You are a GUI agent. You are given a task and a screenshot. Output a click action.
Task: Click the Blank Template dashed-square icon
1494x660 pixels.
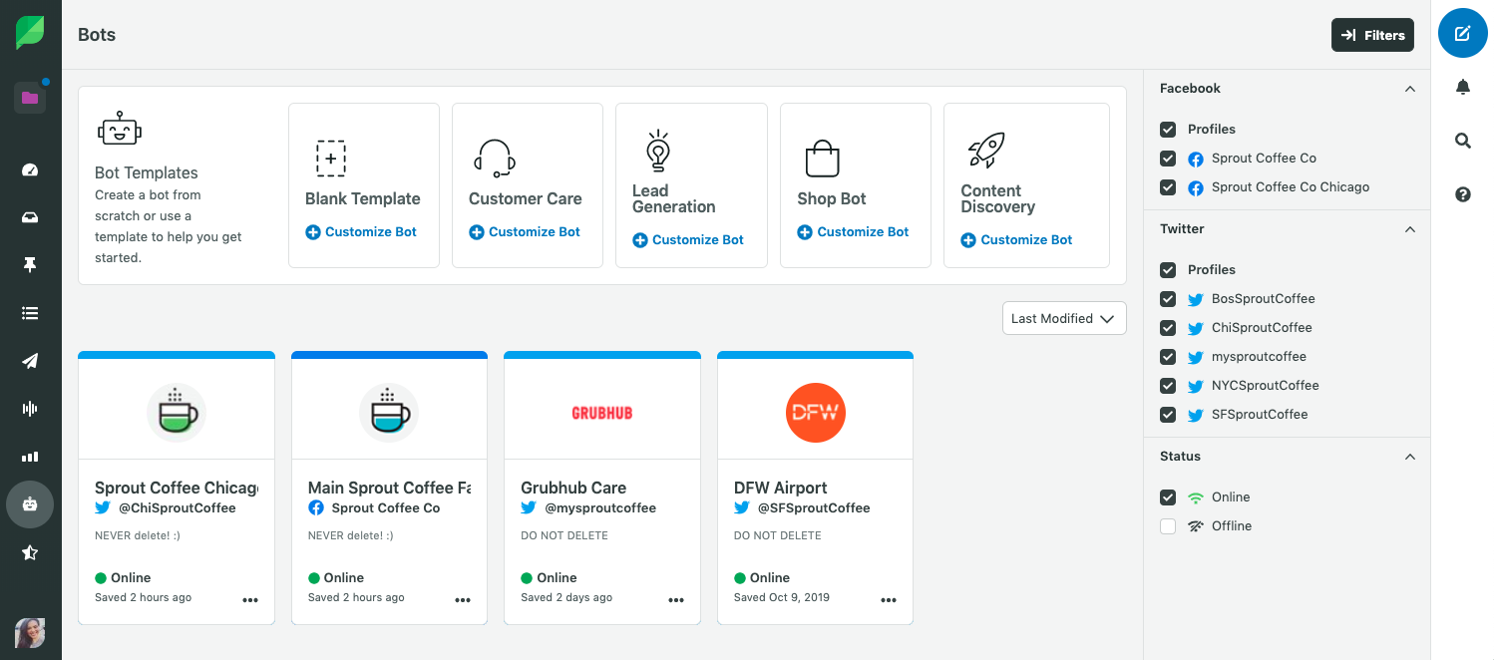pyautogui.click(x=331, y=159)
